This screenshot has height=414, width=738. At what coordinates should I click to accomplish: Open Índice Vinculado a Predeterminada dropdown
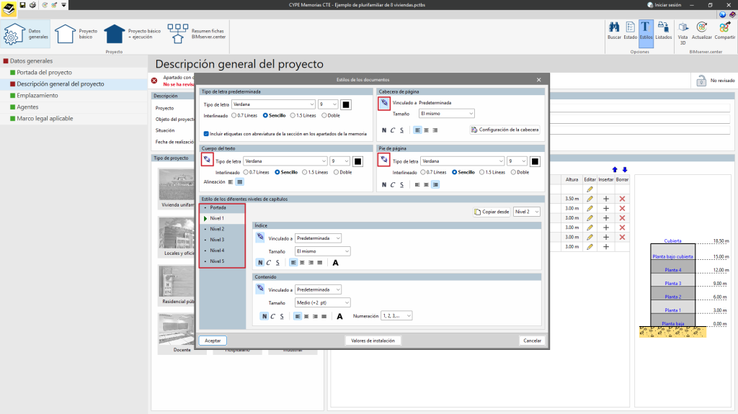(318, 238)
